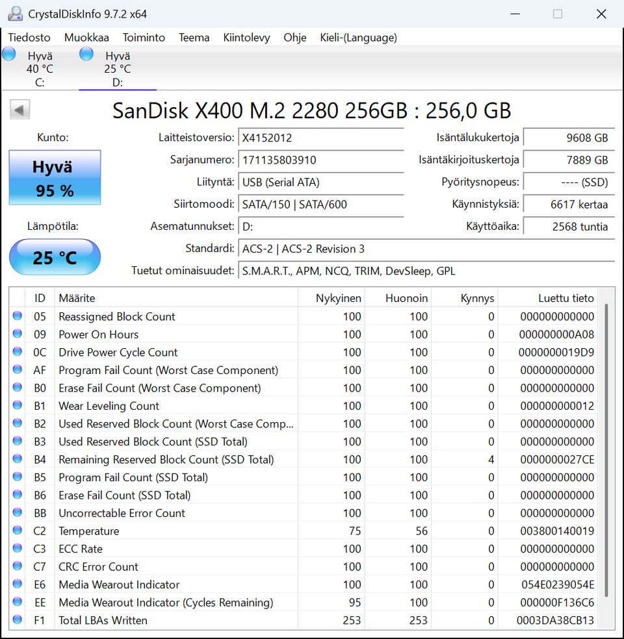Open the Toiminto menu

[144, 38]
